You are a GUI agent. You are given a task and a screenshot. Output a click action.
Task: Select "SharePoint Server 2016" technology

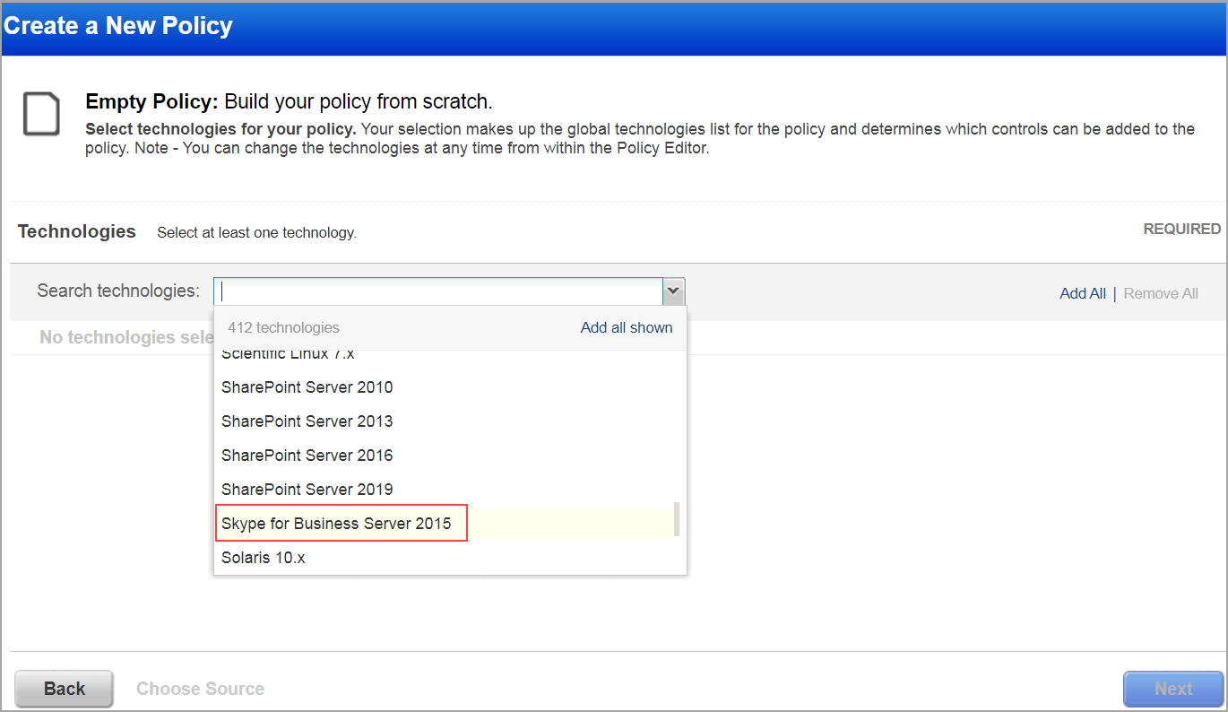(307, 455)
